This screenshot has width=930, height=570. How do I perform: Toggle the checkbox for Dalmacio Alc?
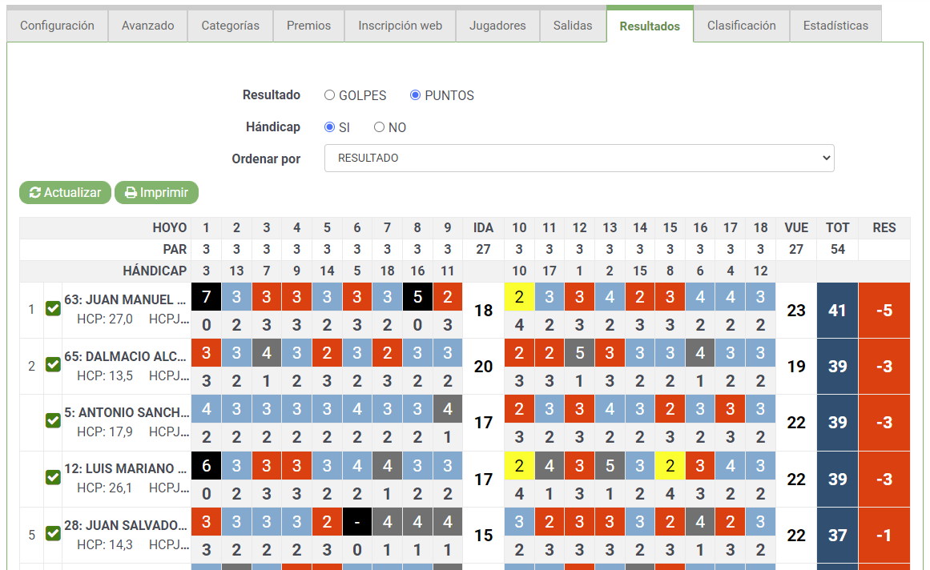pyautogui.click(x=54, y=365)
